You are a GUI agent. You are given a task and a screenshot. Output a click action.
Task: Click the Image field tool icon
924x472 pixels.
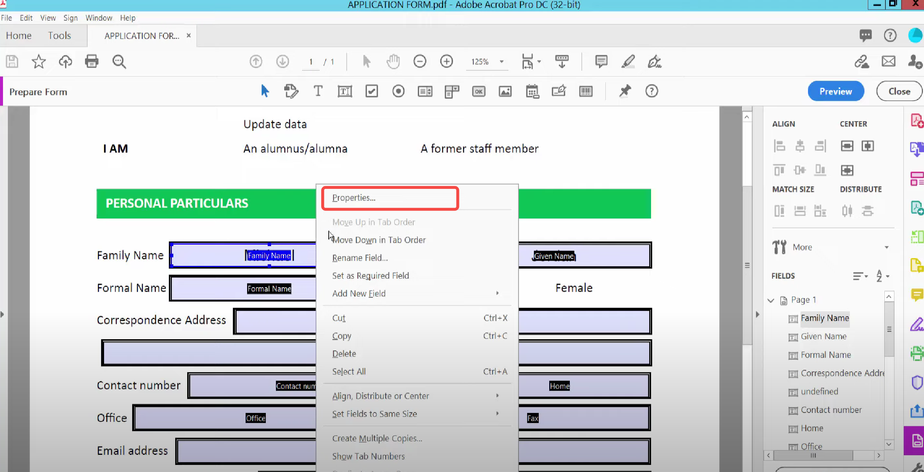click(x=505, y=91)
